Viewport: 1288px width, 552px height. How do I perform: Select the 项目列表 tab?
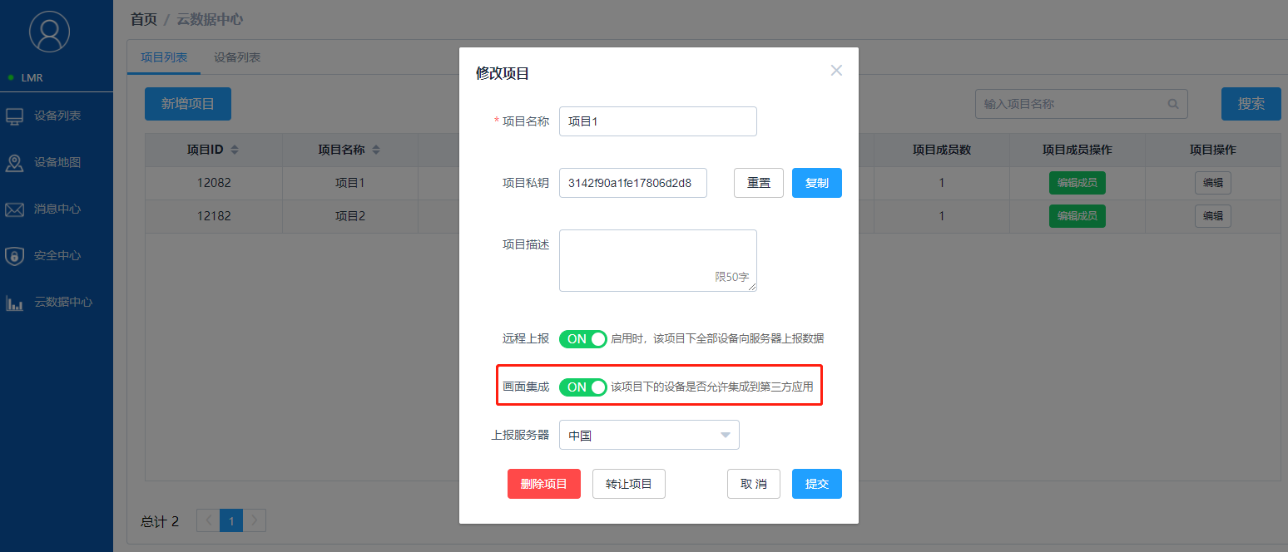(164, 57)
